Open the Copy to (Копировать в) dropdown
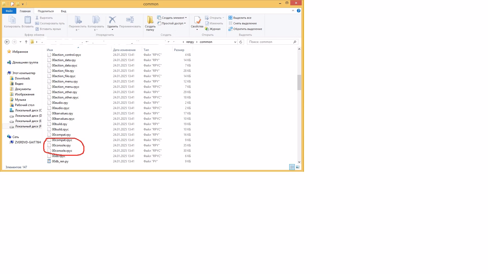This screenshot has height=274, width=488. pyautogui.click(x=96, y=23)
